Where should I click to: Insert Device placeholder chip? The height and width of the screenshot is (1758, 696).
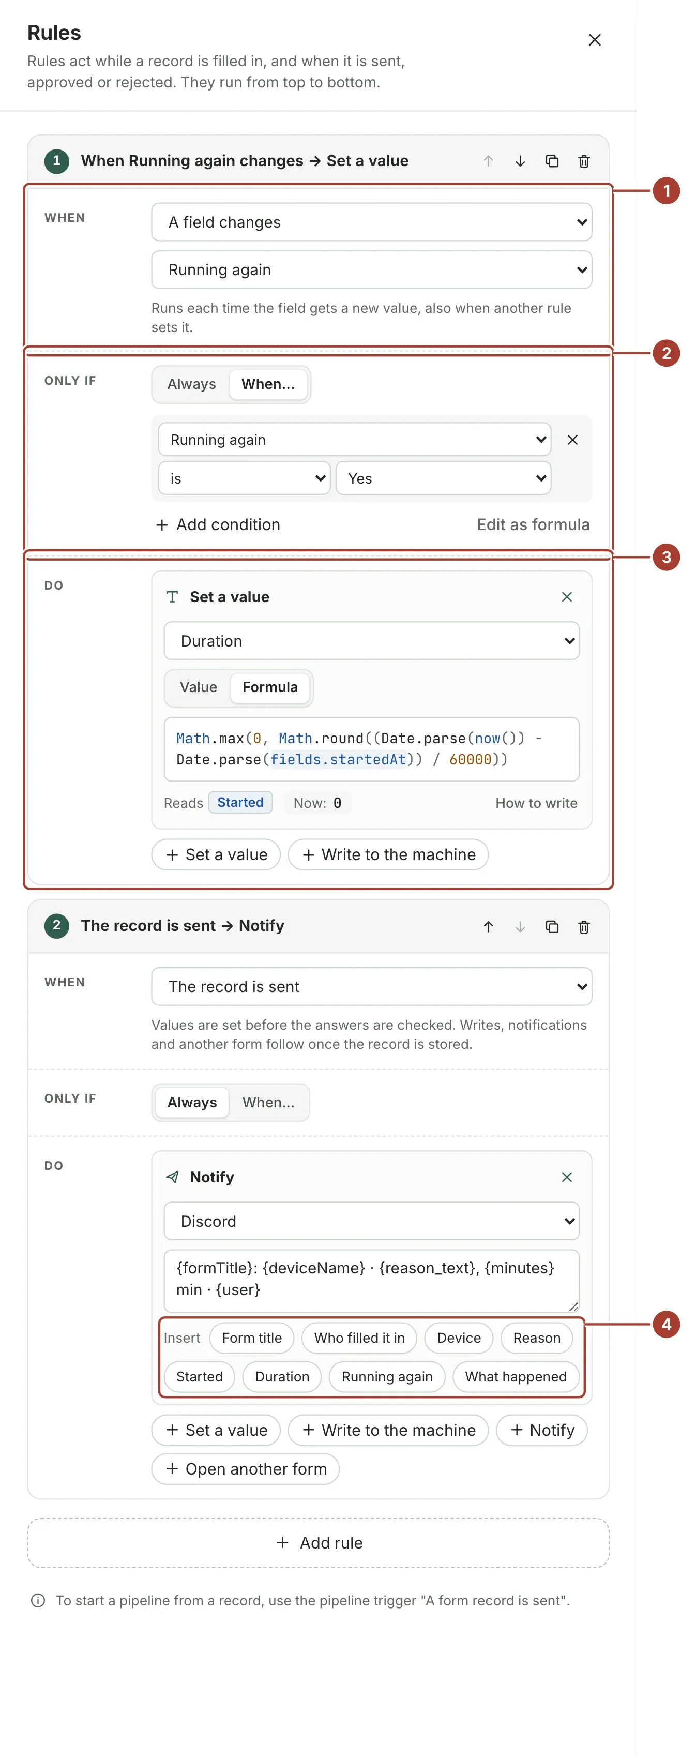click(x=459, y=1338)
